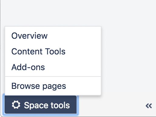Viewport: 156px width, 117px height.
Task: Open space Content Tools settings
Action: tap(53, 51)
